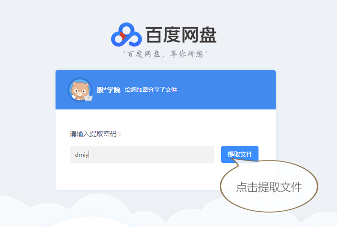Click the Baidu Netdisk cloud logo icon
The image size is (337, 227).
(x=126, y=34)
